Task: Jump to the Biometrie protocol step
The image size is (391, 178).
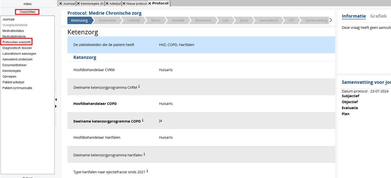Action: pyautogui.click(x=203, y=20)
